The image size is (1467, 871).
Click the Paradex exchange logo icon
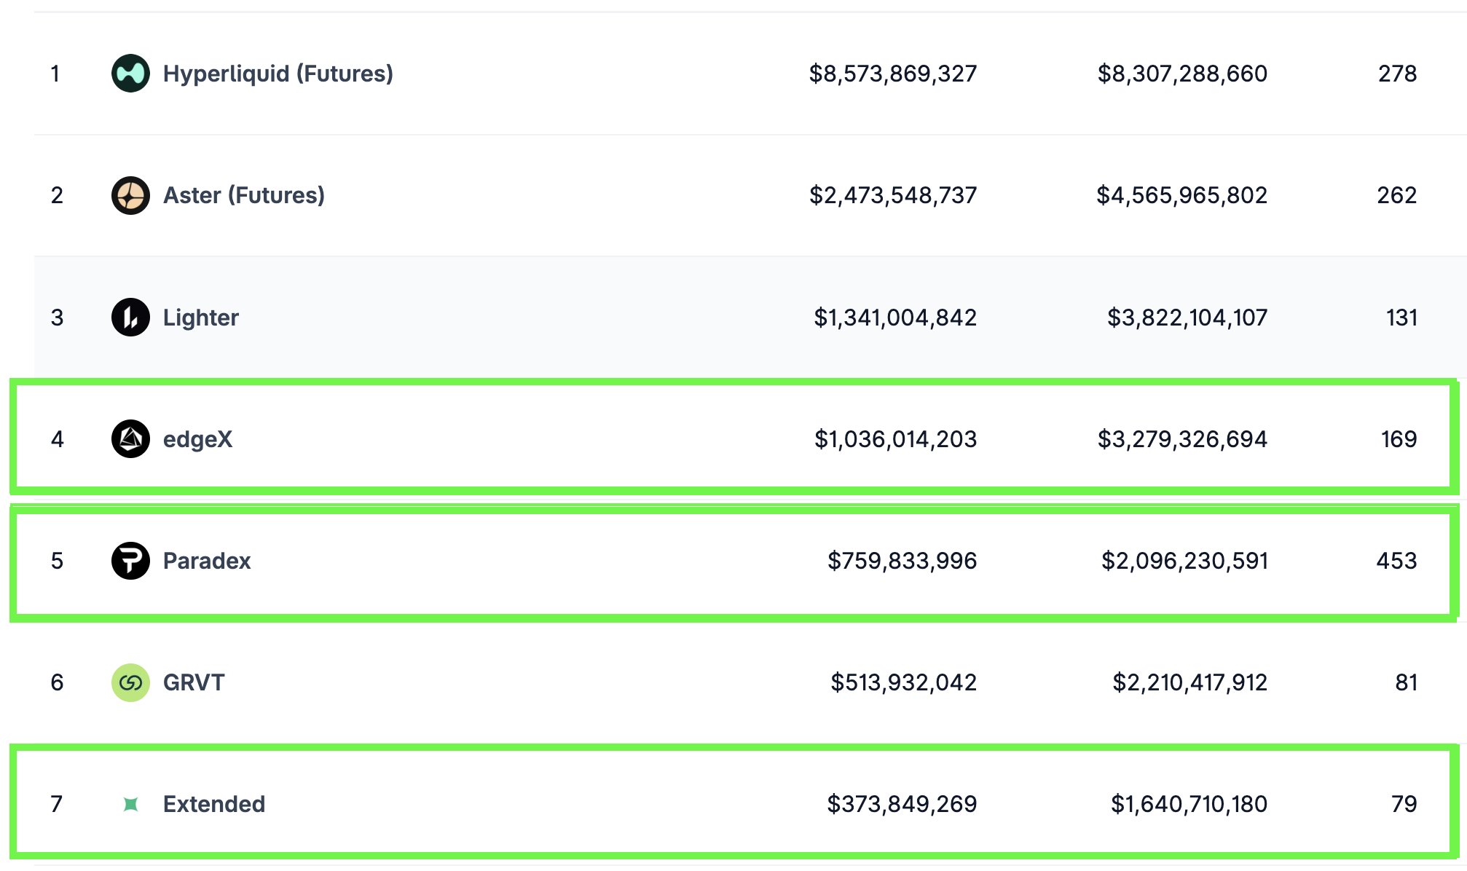[130, 561]
